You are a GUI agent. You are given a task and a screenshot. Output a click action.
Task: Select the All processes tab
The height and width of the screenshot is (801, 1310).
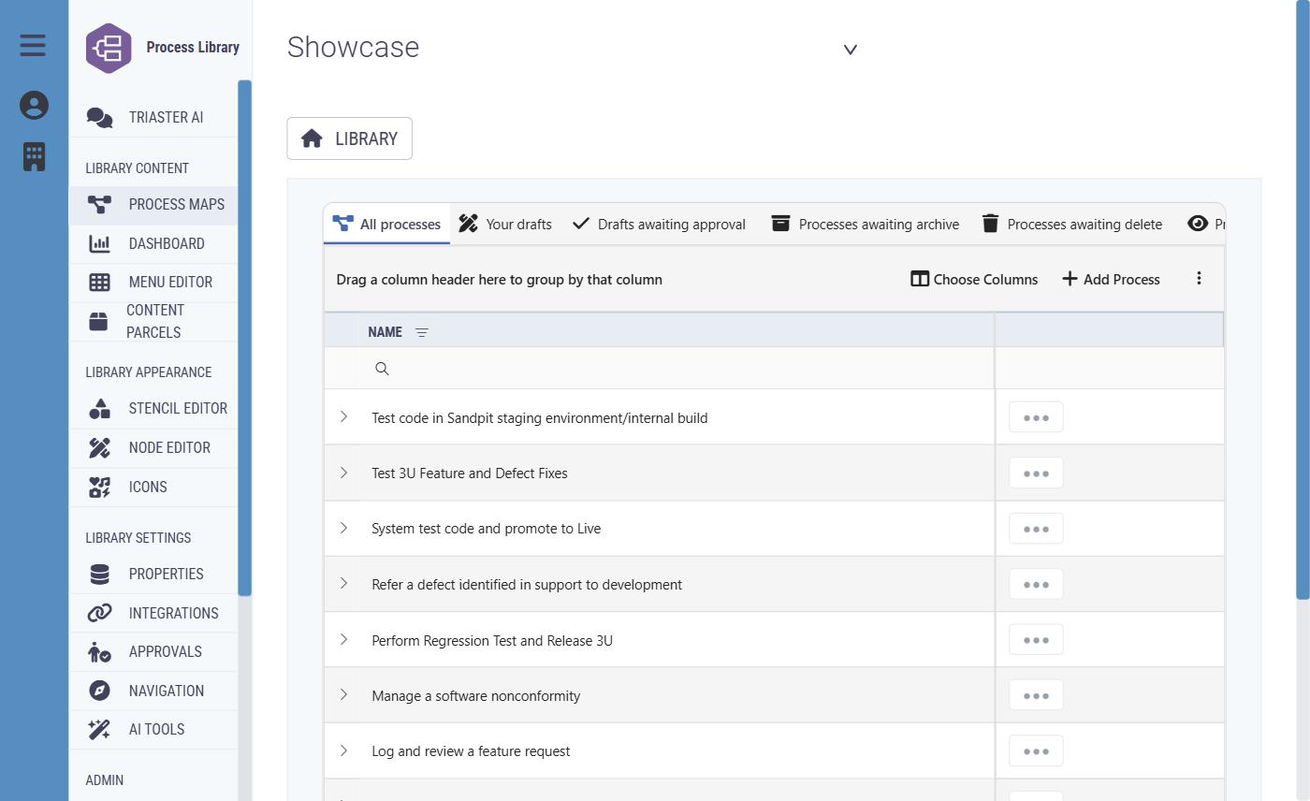coord(386,225)
